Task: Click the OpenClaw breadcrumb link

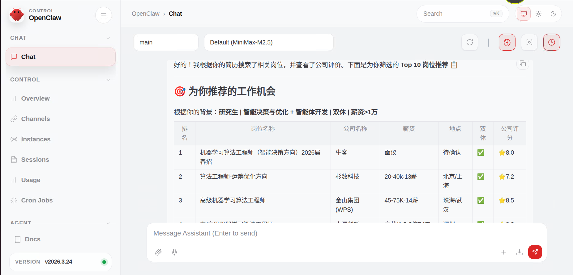Action: pos(145,14)
